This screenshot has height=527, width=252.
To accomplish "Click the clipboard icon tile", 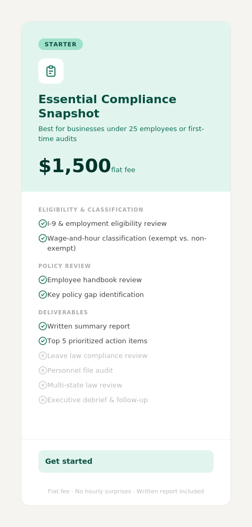I will click(51, 71).
